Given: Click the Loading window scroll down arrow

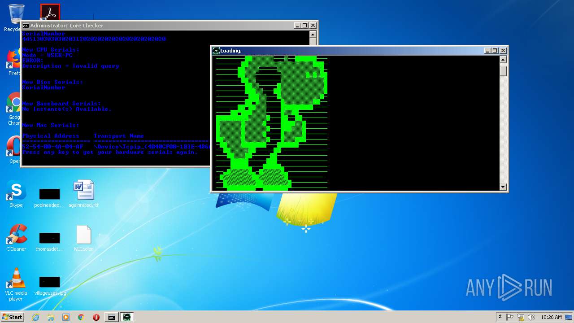Looking at the screenshot, I should point(503,187).
